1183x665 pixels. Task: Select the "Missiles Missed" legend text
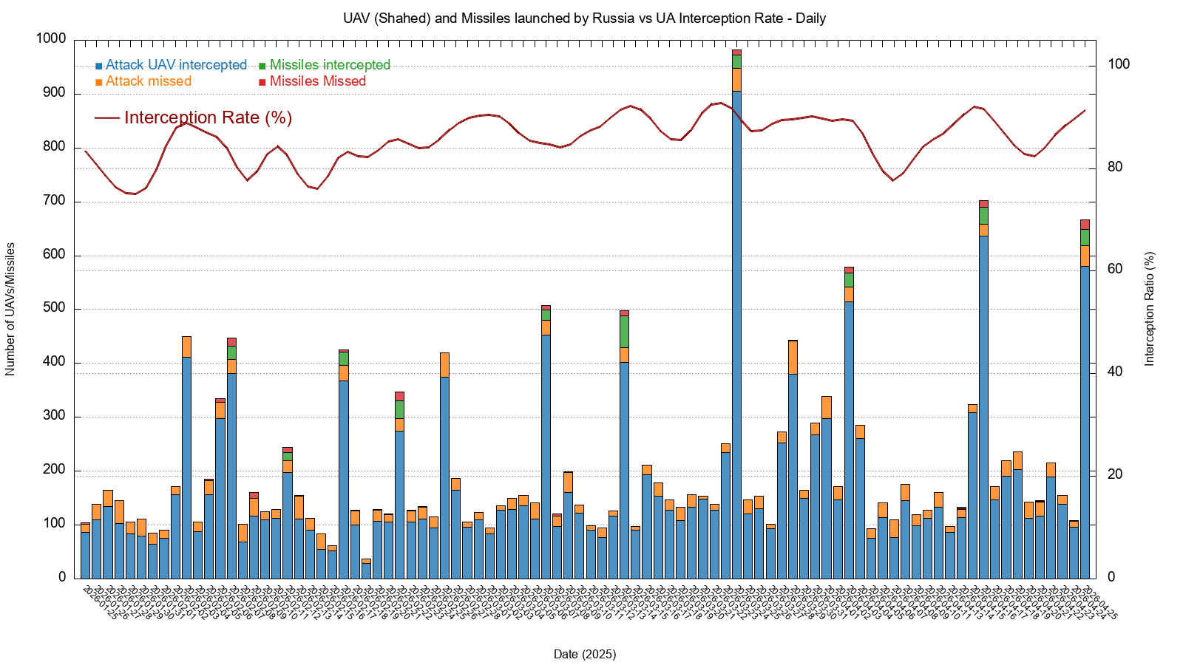click(318, 81)
